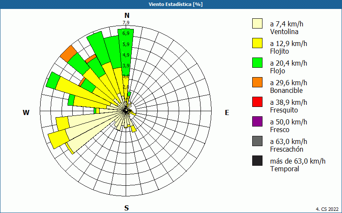
Task: Click the '4. CS 2022' footer text
Action: [x=327, y=209]
